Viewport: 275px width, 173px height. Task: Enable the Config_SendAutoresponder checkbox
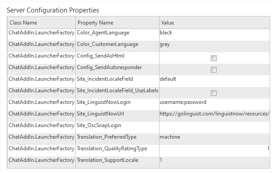tap(213, 70)
